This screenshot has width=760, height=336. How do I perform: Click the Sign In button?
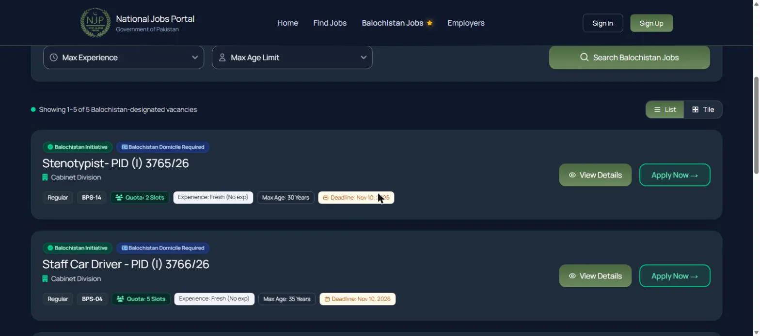click(603, 23)
